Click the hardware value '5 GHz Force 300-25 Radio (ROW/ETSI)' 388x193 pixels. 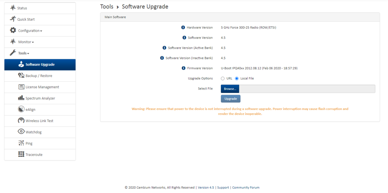248,28
